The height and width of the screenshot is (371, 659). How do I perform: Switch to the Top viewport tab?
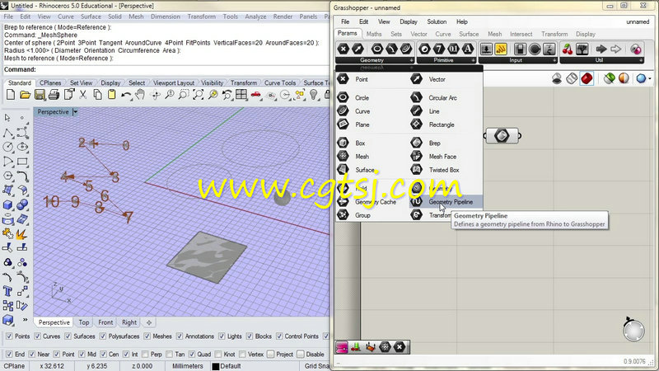point(84,322)
